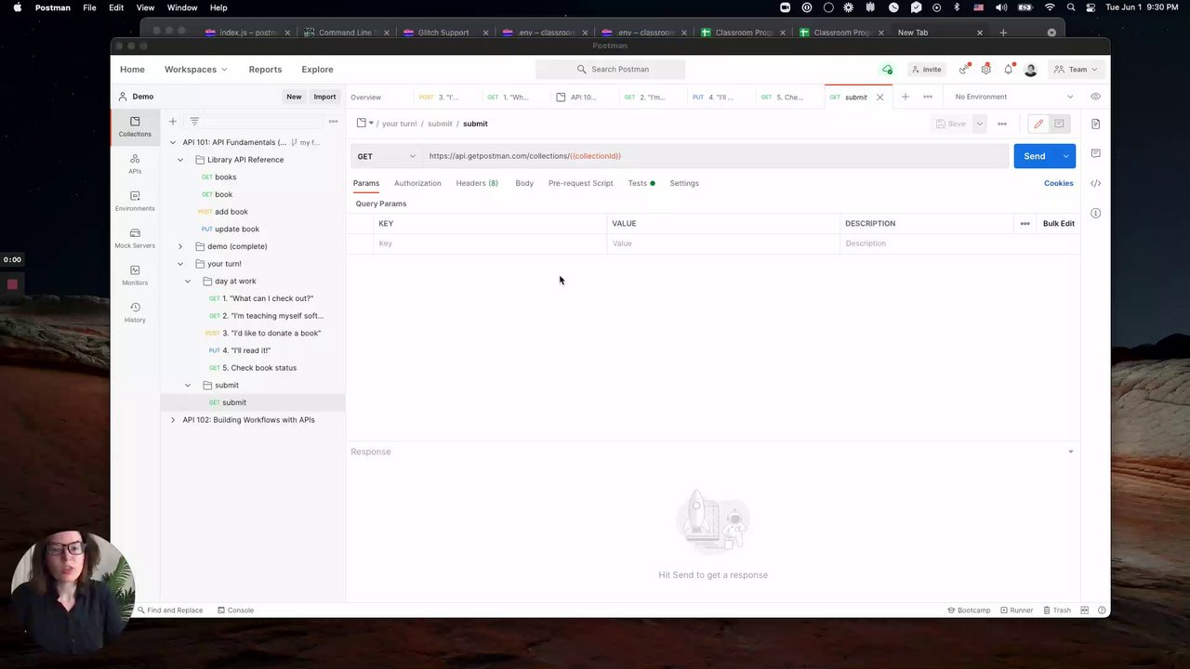Collapse the day at work folder

pyautogui.click(x=188, y=282)
